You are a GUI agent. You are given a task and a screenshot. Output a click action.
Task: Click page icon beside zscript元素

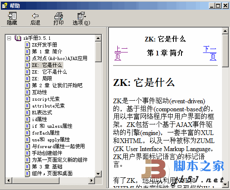[x=27, y=99]
